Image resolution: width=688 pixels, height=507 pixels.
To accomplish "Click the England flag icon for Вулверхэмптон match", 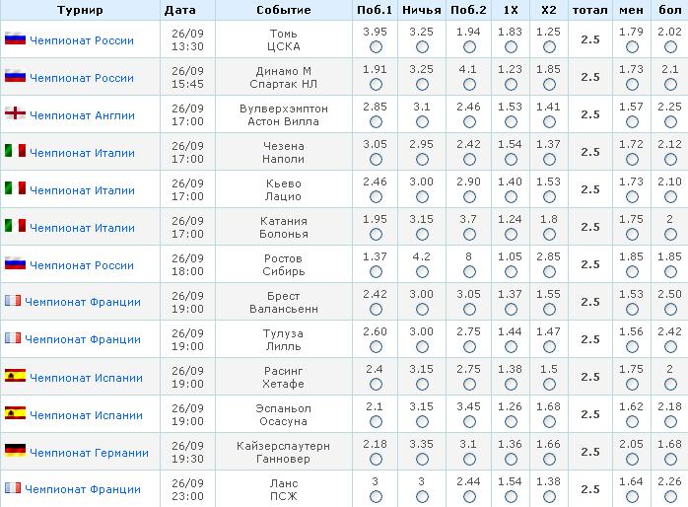I will click(x=15, y=114).
